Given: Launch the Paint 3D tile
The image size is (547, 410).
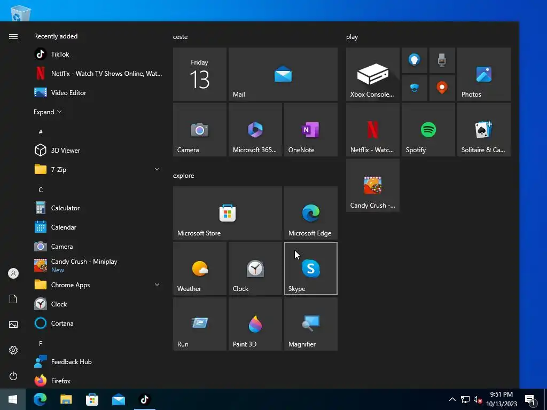Looking at the screenshot, I should click(255, 324).
